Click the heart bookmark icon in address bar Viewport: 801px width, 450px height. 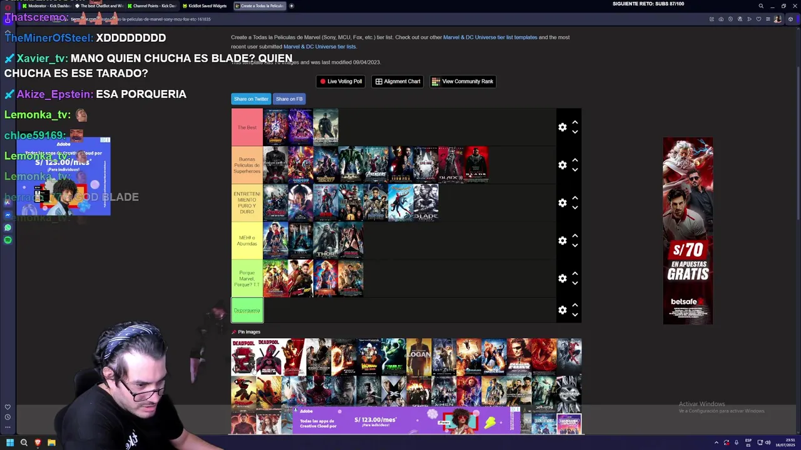click(758, 19)
